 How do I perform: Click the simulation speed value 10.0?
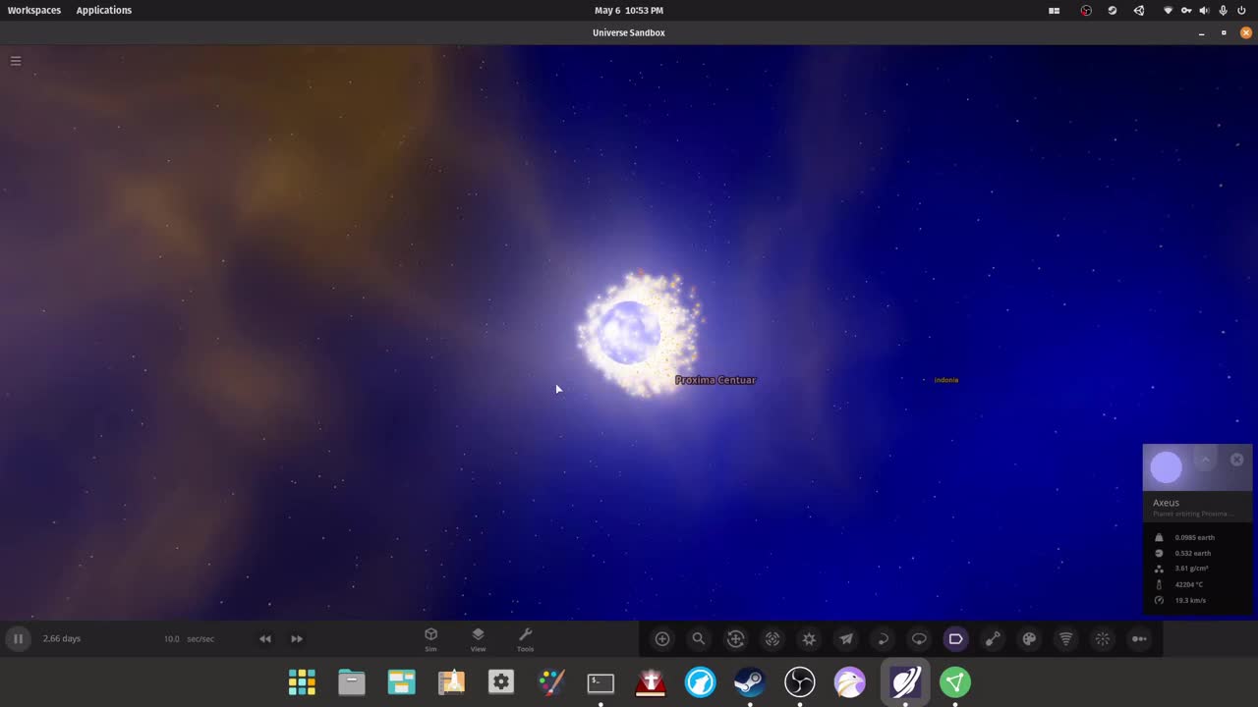tap(171, 638)
